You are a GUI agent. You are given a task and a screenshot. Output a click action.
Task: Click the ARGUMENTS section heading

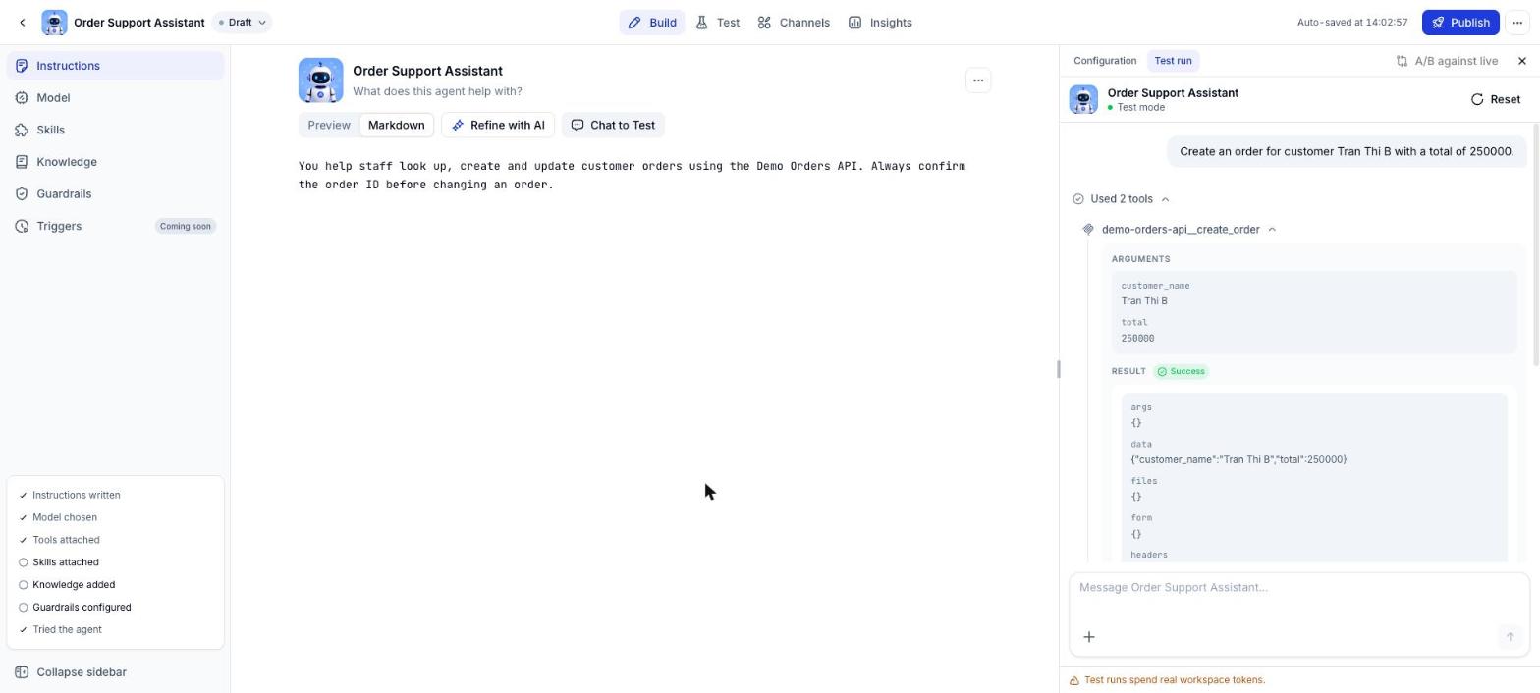point(1140,259)
